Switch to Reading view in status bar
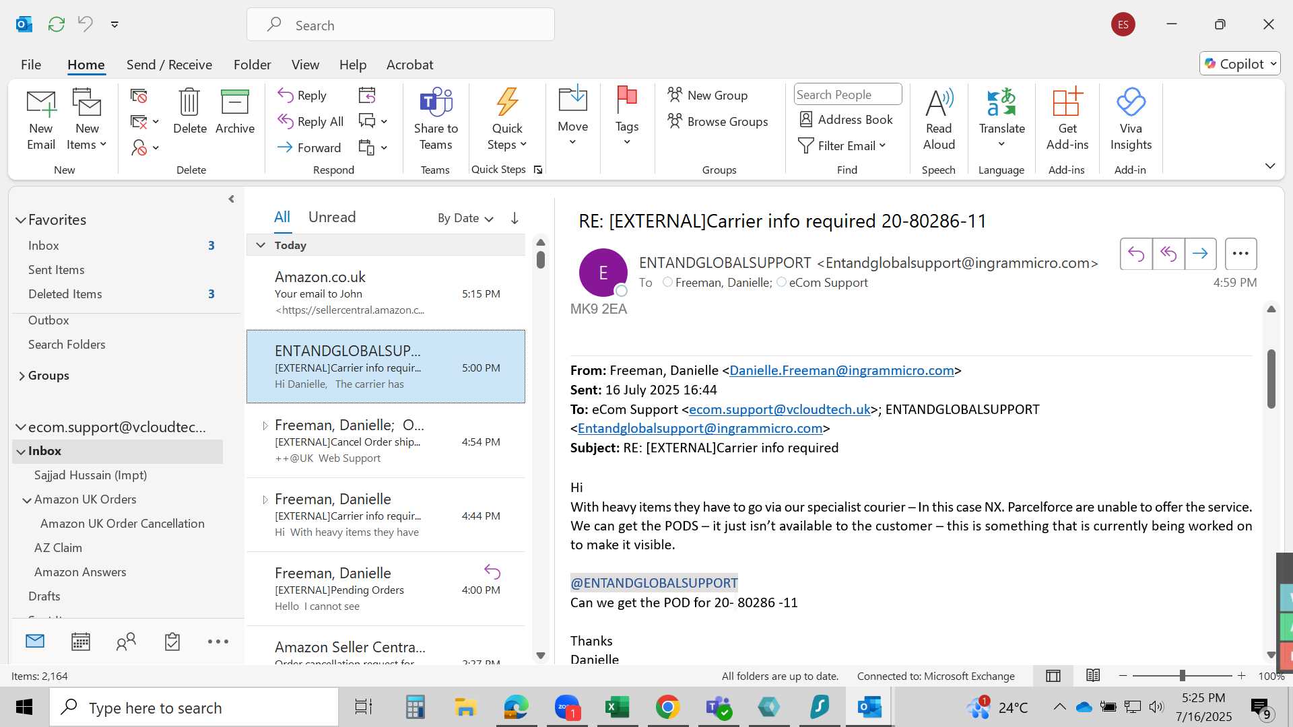This screenshot has width=1293, height=727. pos(1093,676)
